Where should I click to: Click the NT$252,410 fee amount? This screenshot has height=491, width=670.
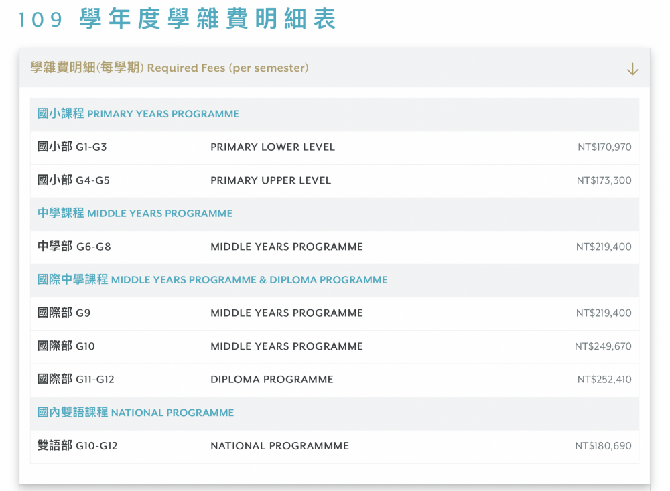tap(604, 379)
